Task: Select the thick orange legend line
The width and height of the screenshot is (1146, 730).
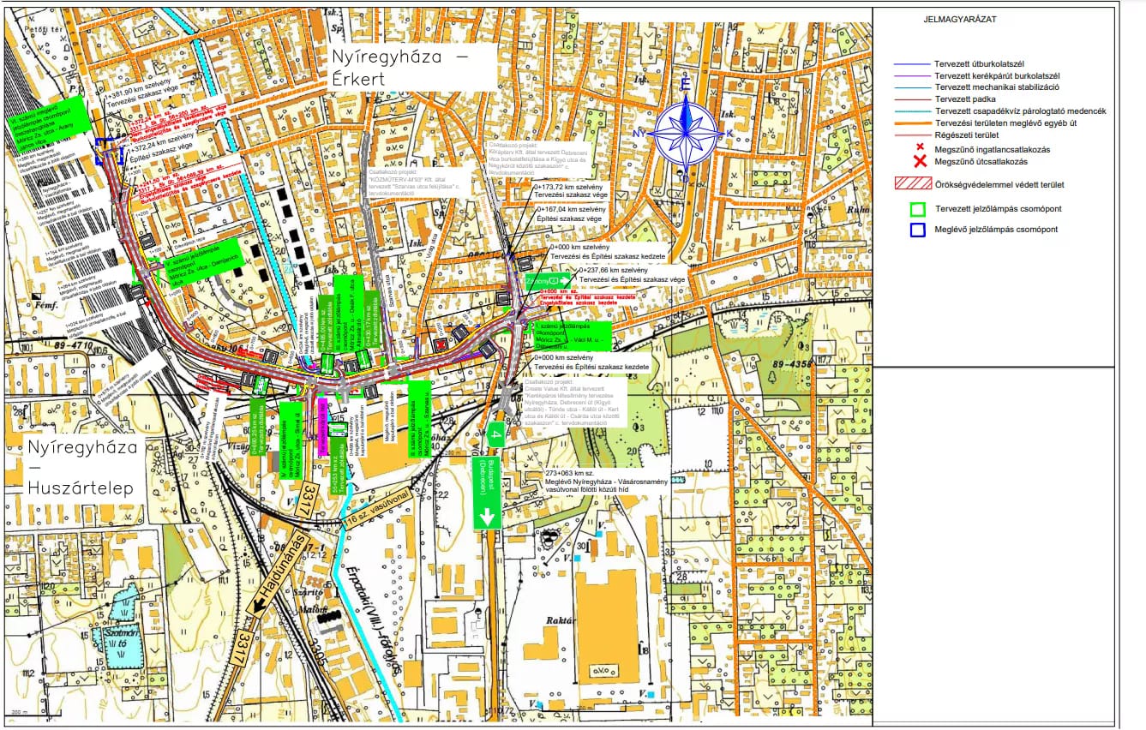Action: coord(913,123)
